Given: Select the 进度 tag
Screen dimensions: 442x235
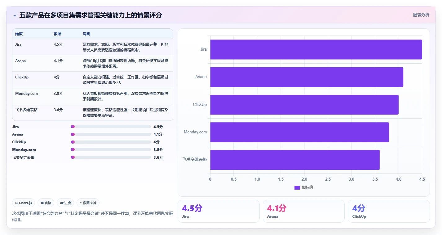Looking at the screenshot, I should point(65,203).
